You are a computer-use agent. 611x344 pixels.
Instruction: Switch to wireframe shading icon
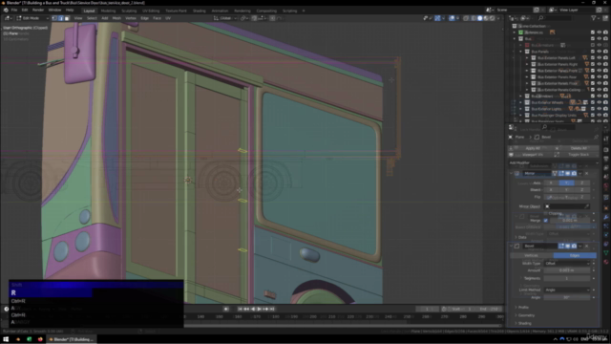coord(474,18)
